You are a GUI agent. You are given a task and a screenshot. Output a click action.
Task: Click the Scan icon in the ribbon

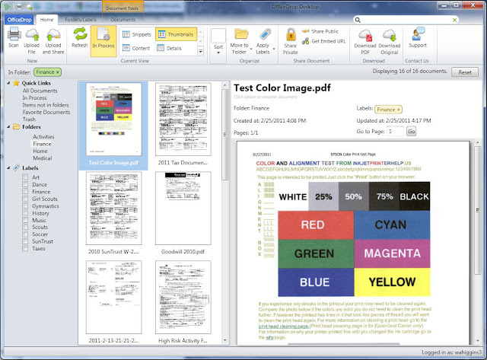[x=14, y=34]
